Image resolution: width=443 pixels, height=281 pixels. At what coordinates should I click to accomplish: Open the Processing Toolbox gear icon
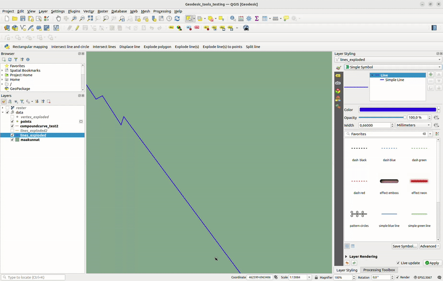(249, 19)
